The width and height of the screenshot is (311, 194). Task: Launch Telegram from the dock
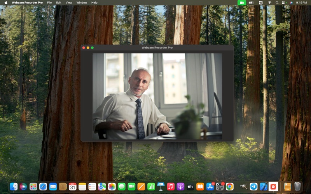pyautogui.click(x=253, y=187)
